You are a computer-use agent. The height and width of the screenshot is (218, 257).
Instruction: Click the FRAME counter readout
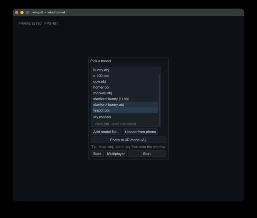click(x=30, y=24)
